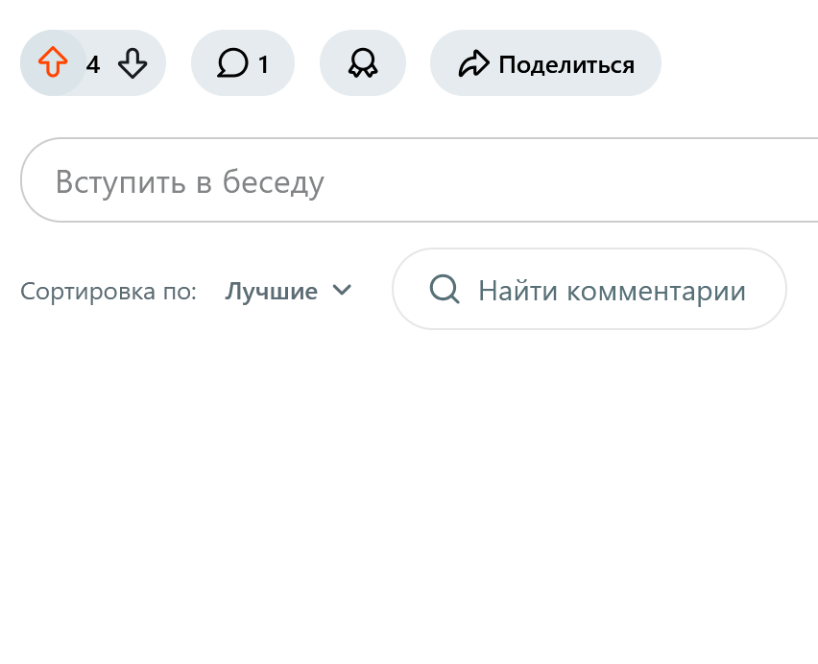
Task: Give an award using the ribbon icon
Action: click(x=363, y=63)
